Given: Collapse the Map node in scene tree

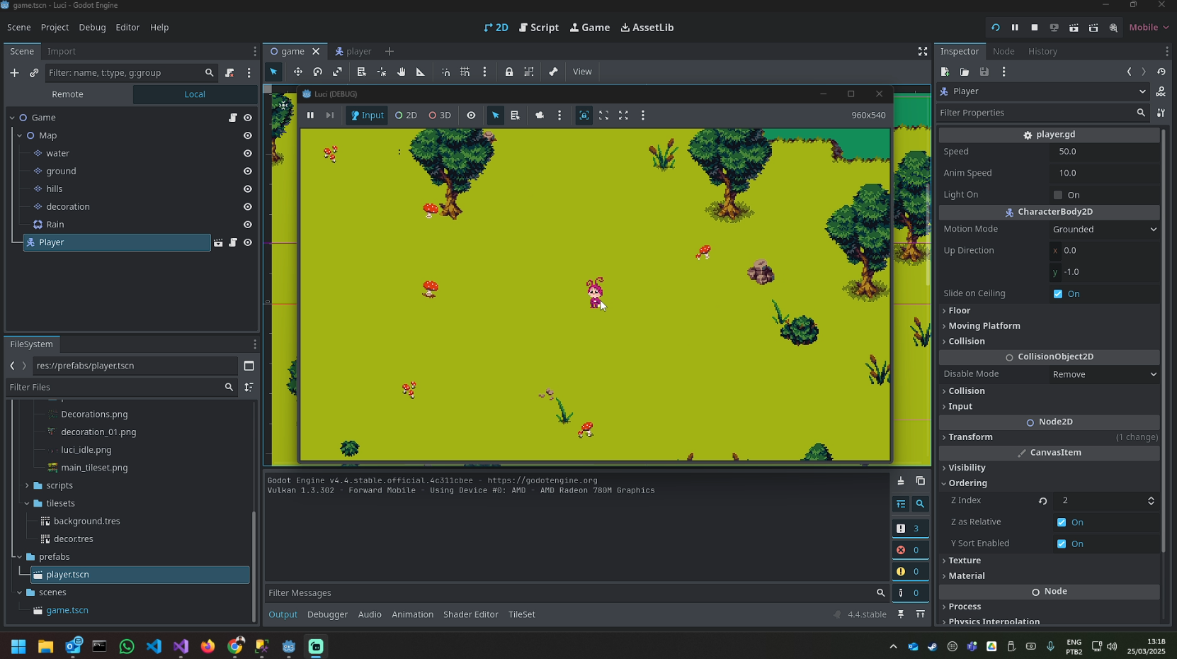Looking at the screenshot, I should [x=19, y=135].
